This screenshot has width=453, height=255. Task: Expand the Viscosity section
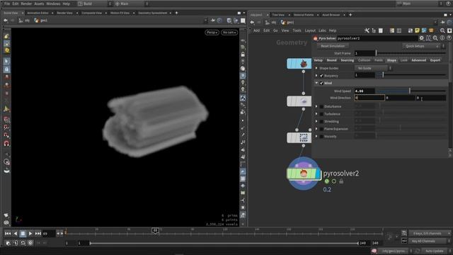tap(316, 137)
